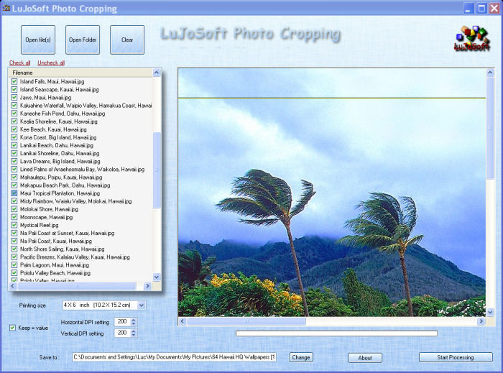
Task: Click the Change button
Action: 301,357
